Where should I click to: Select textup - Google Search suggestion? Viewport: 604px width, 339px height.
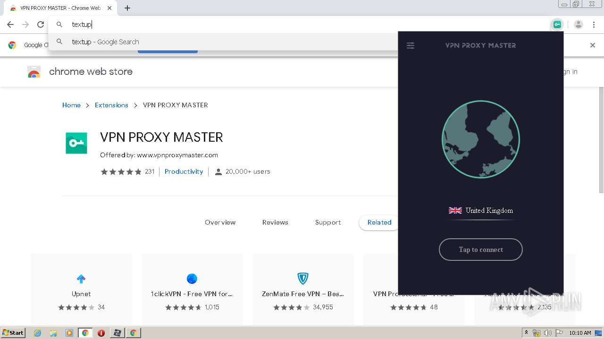(223, 42)
